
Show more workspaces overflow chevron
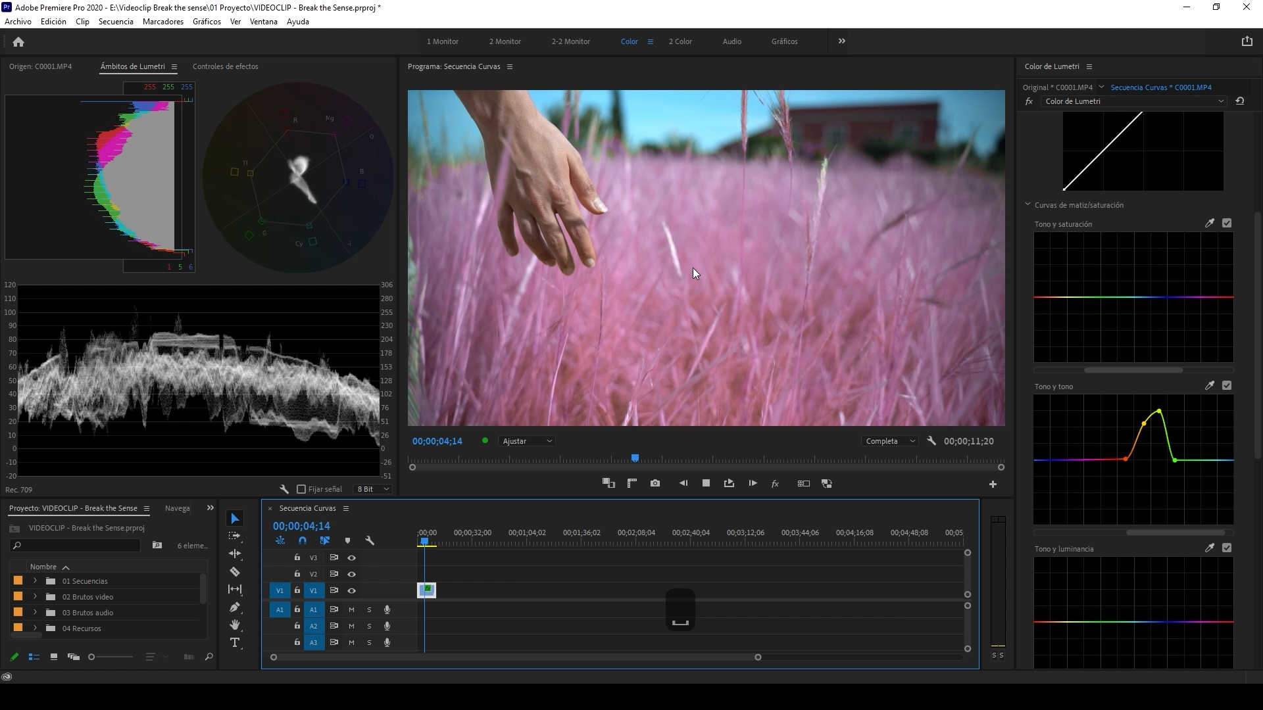pyautogui.click(x=841, y=41)
